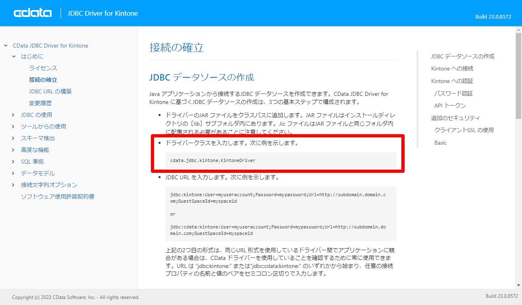Click the CData logo in the header
This screenshot has width=522, height=305.
(33, 13)
